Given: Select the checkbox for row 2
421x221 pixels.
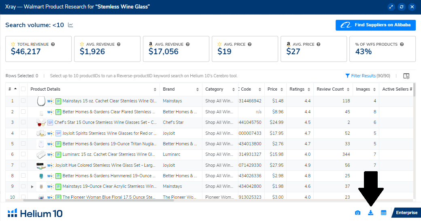Looking at the screenshot, I should [x=23, y=111].
